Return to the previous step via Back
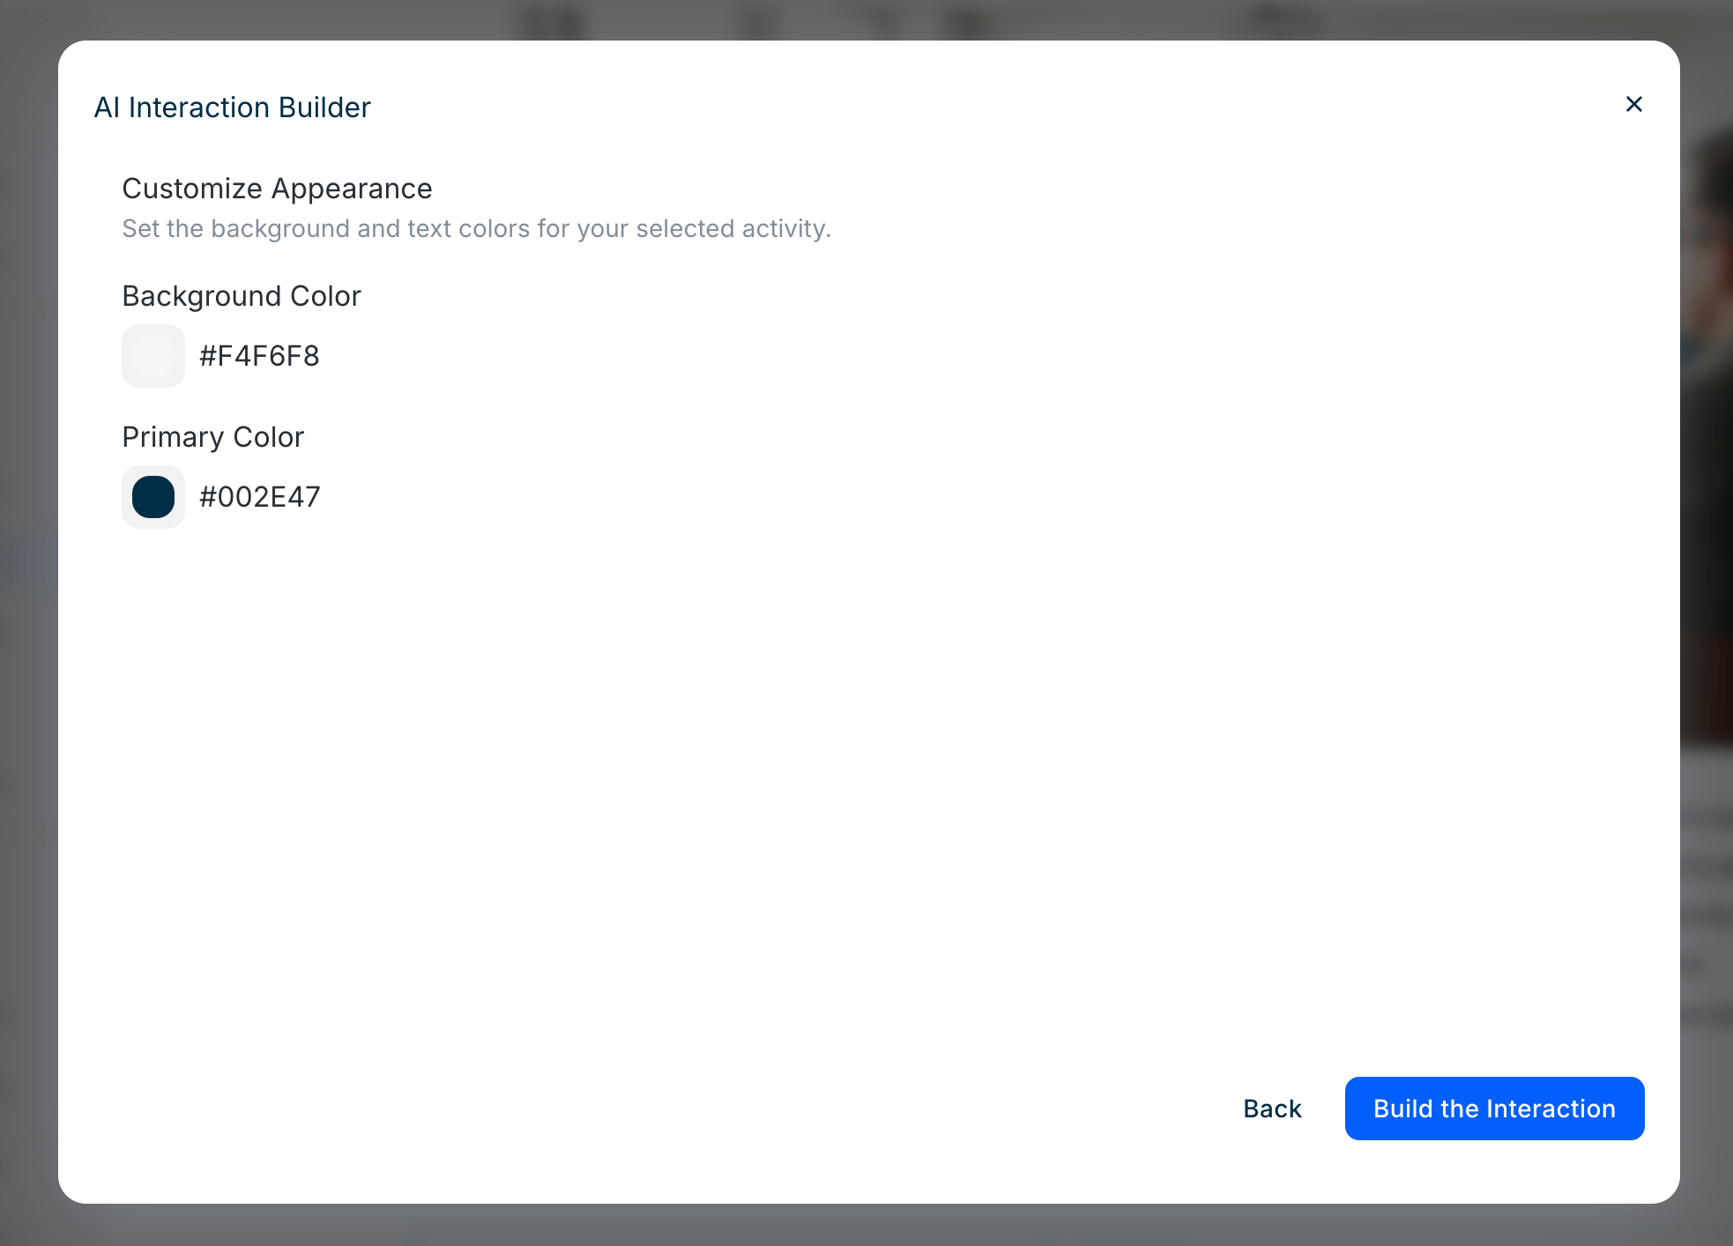Viewport: 1733px width, 1246px height. [1272, 1109]
